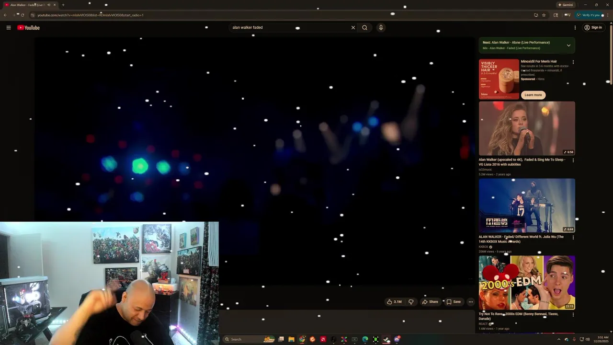Viewport: 613px width, 345px height.
Task: Play the KKBOX Music Awards video thumbnail
Action: point(527,206)
